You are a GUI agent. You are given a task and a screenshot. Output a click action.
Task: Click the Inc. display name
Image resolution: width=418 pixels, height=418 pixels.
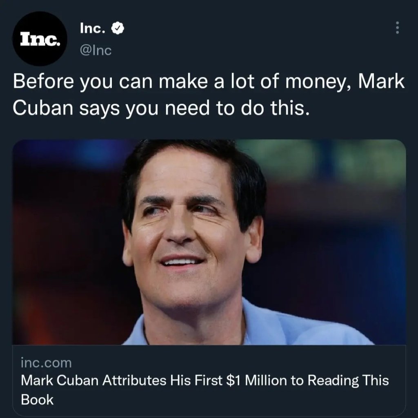pyautogui.click(x=93, y=29)
